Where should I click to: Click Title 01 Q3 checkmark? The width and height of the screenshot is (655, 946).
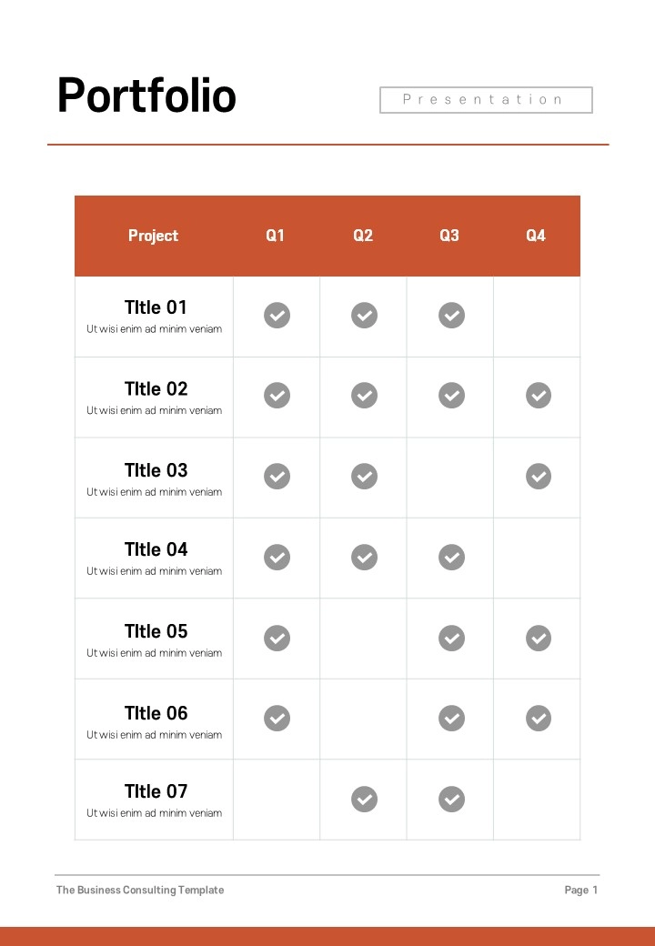coord(451,316)
